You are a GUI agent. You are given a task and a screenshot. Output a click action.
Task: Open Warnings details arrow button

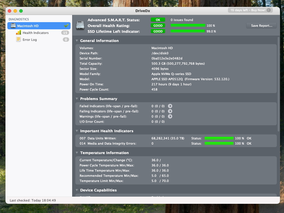click(170, 116)
